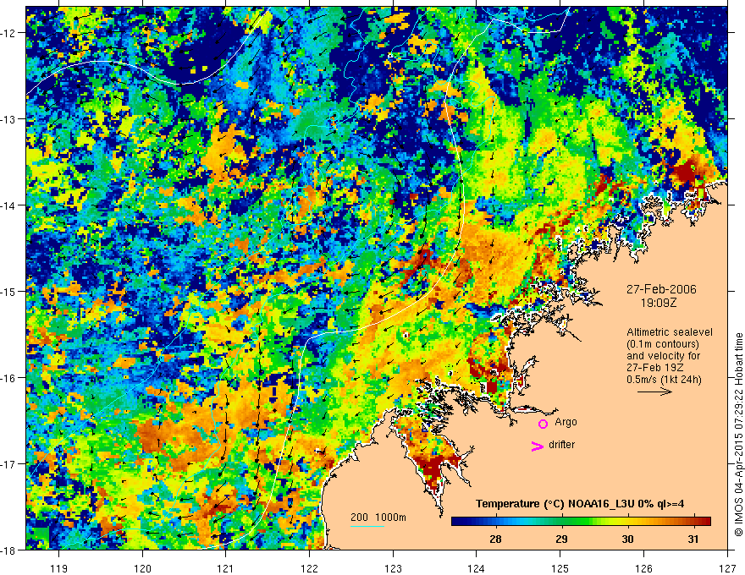
Task: Click the '121' longitude axis label
Action: pyautogui.click(x=226, y=569)
